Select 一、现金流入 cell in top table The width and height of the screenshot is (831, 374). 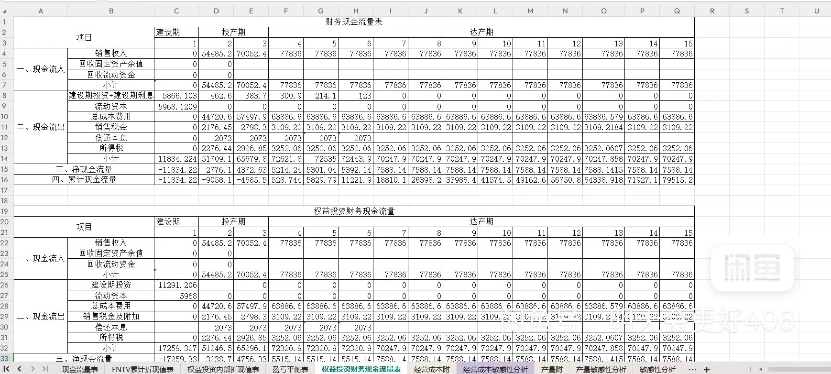41,69
